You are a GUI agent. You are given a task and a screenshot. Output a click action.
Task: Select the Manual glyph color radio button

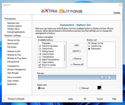click(x=80, y=88)
